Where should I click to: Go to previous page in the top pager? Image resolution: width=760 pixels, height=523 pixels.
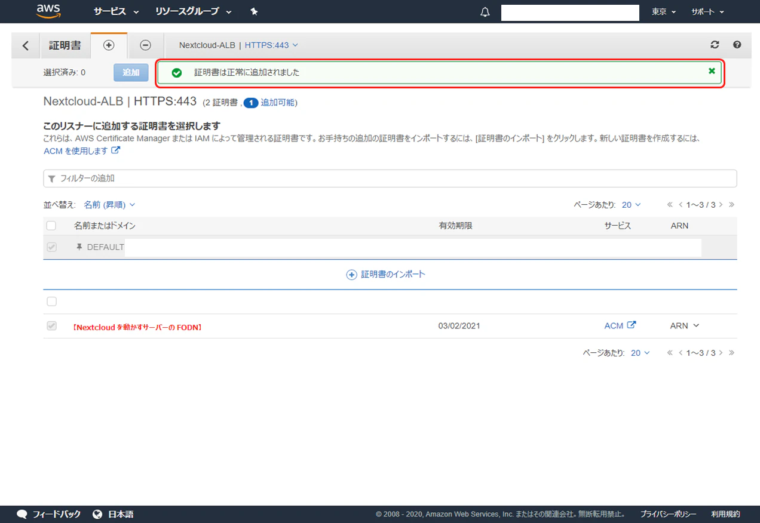(x=681, y=205)
